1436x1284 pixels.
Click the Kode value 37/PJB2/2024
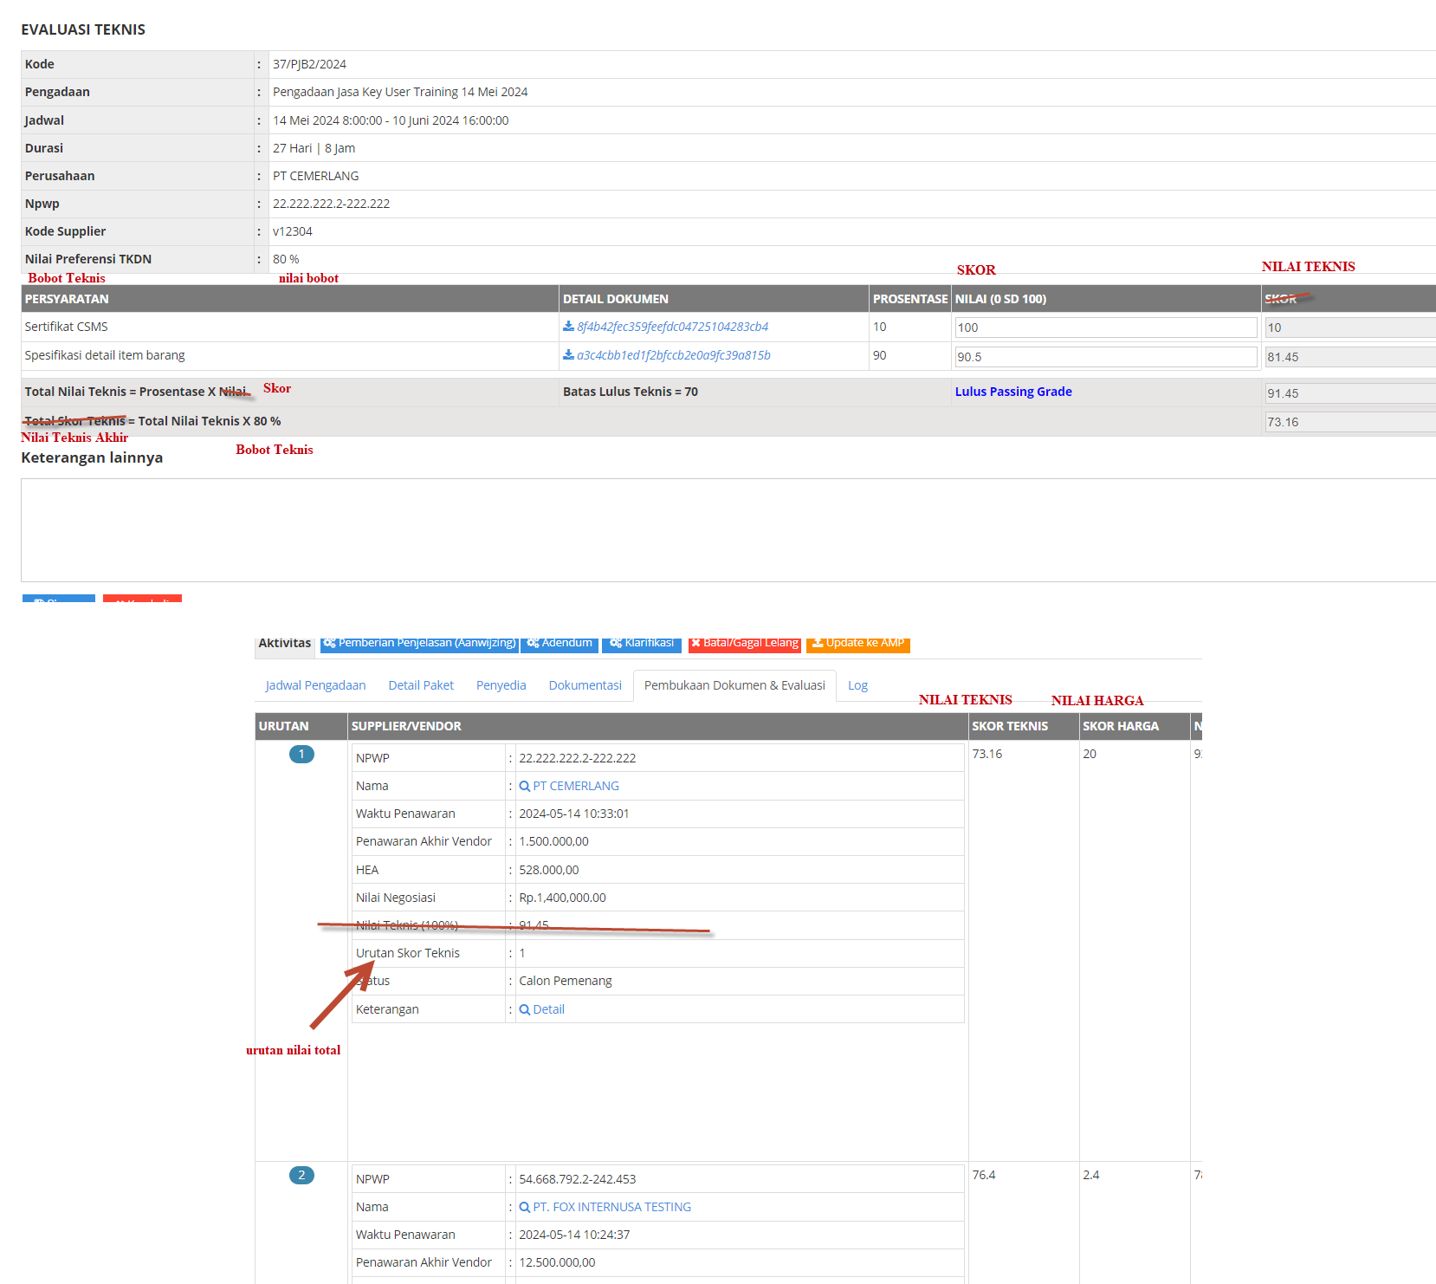pyautogui.click(x=309, y=64)
